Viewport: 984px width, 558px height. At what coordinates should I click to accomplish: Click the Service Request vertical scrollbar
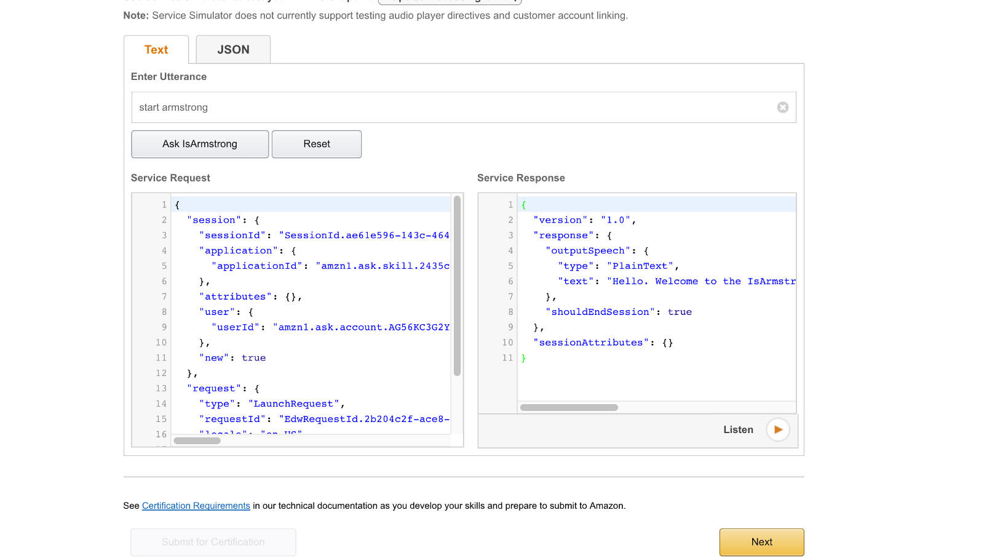(457, 286)
